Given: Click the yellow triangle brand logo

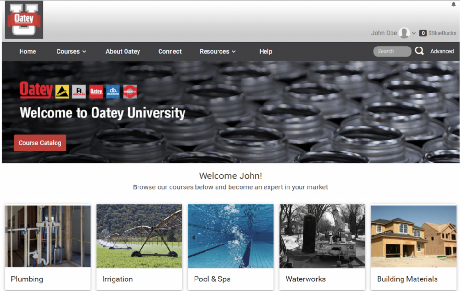Looking at the screenshot, I should coord(62,92).
